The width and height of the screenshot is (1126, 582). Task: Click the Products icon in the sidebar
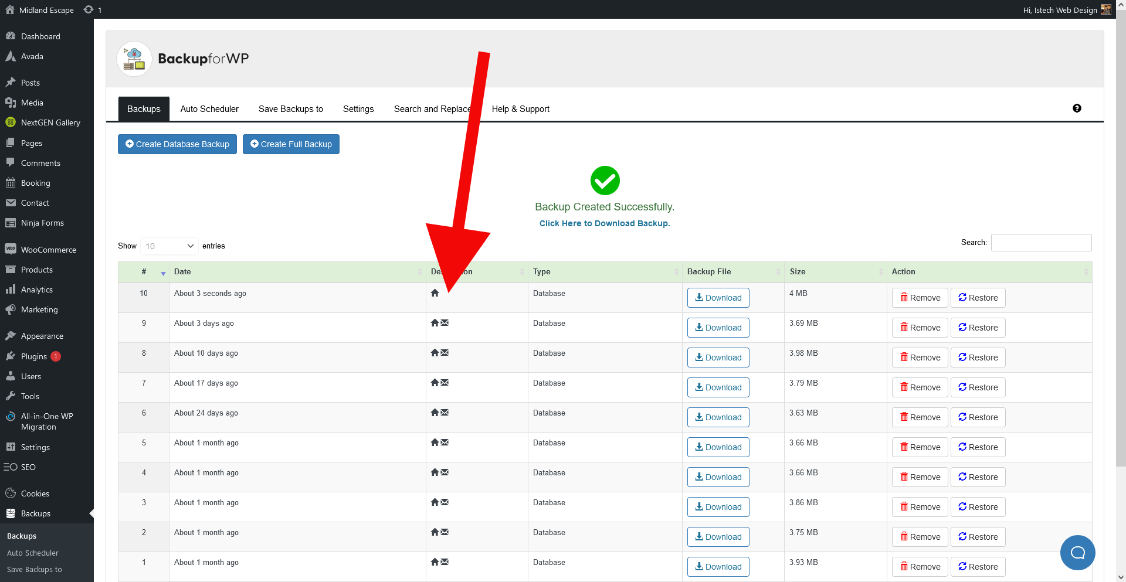[x=11, y=270]
